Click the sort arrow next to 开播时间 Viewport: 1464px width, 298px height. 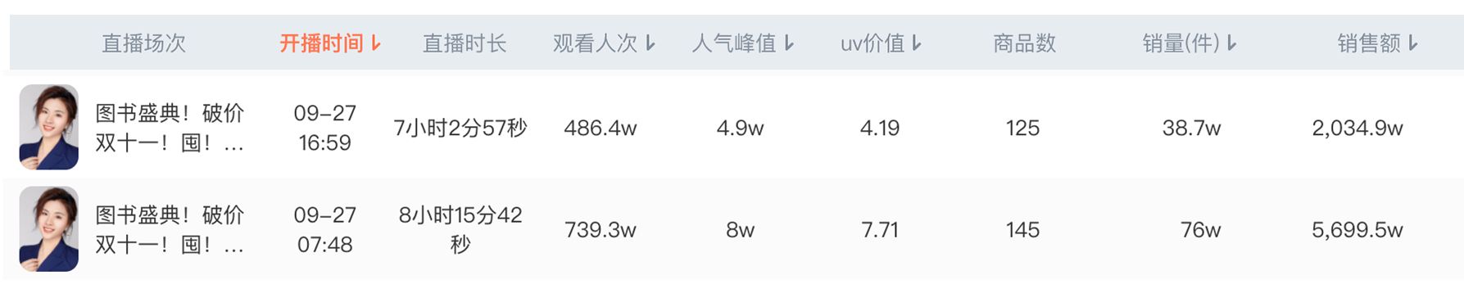(376, 43)
